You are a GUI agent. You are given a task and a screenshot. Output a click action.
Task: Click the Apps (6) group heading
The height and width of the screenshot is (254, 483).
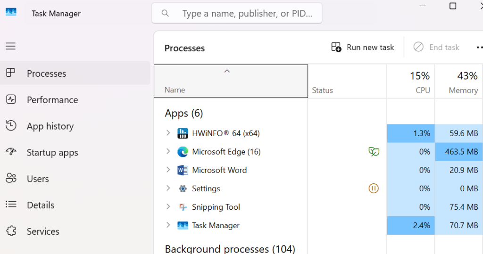pyautogui.click(x=184, y=113)
